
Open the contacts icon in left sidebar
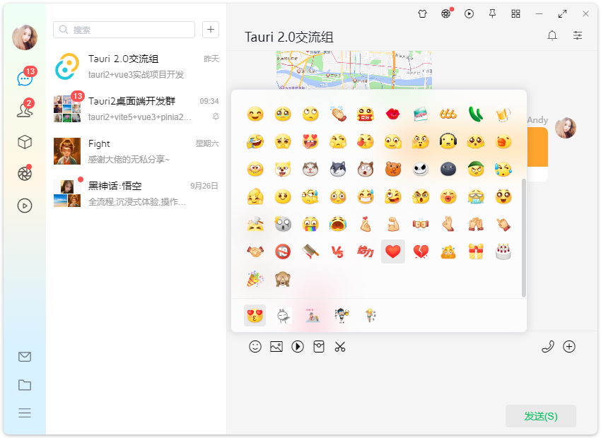(x=24, y=109)
